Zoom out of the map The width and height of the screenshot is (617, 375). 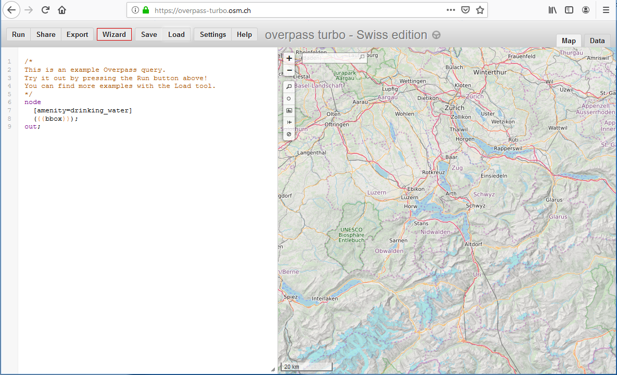(x=289, y=70)
